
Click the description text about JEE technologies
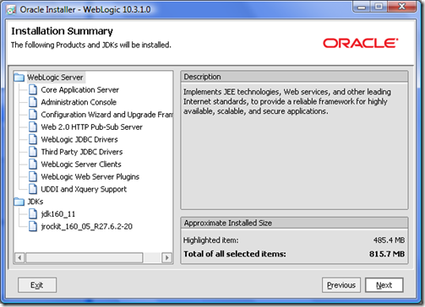click(287, 101)
